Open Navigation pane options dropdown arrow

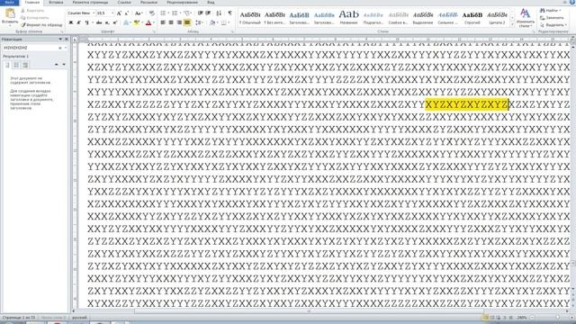pos(60,39)
